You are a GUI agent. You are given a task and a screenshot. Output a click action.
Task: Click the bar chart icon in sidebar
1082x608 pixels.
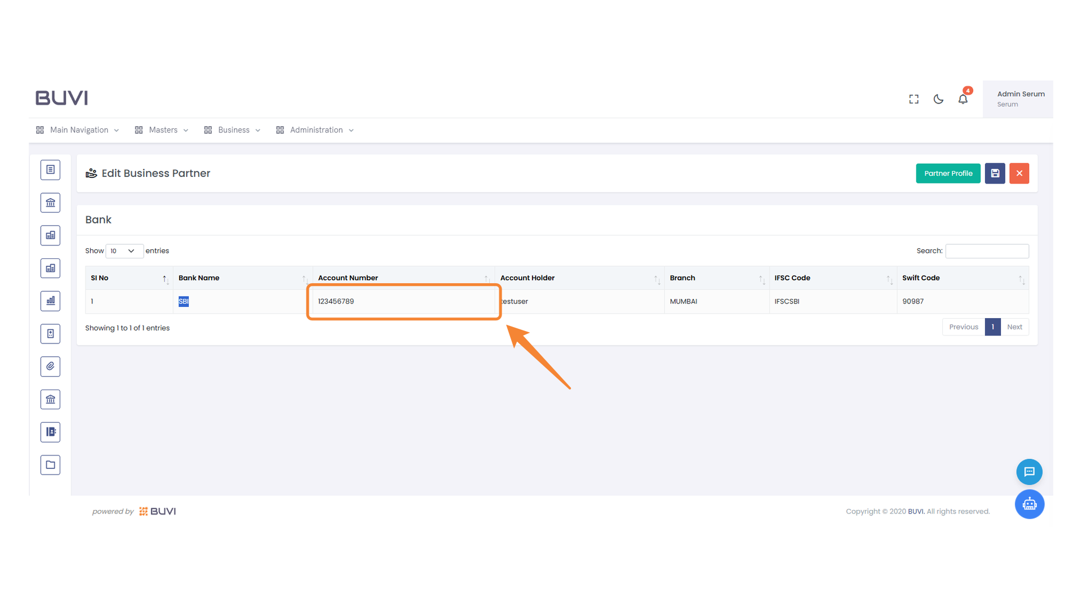click(50, 301)
